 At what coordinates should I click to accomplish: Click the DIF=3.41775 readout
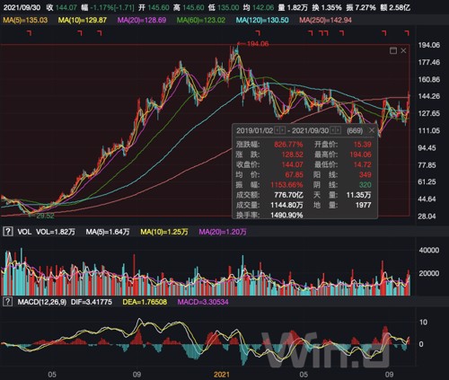[x=92, y=302]
